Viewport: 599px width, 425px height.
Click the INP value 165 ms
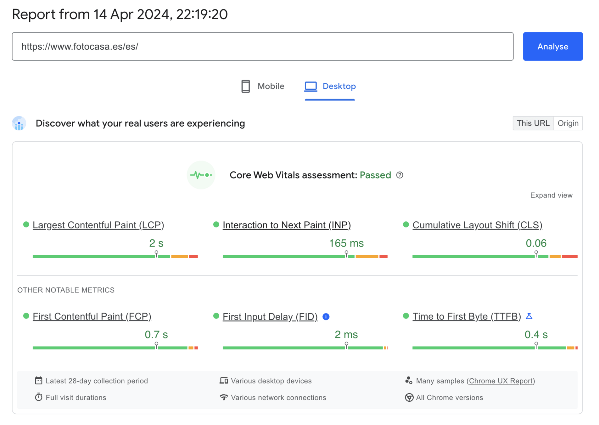coord(346,243)
